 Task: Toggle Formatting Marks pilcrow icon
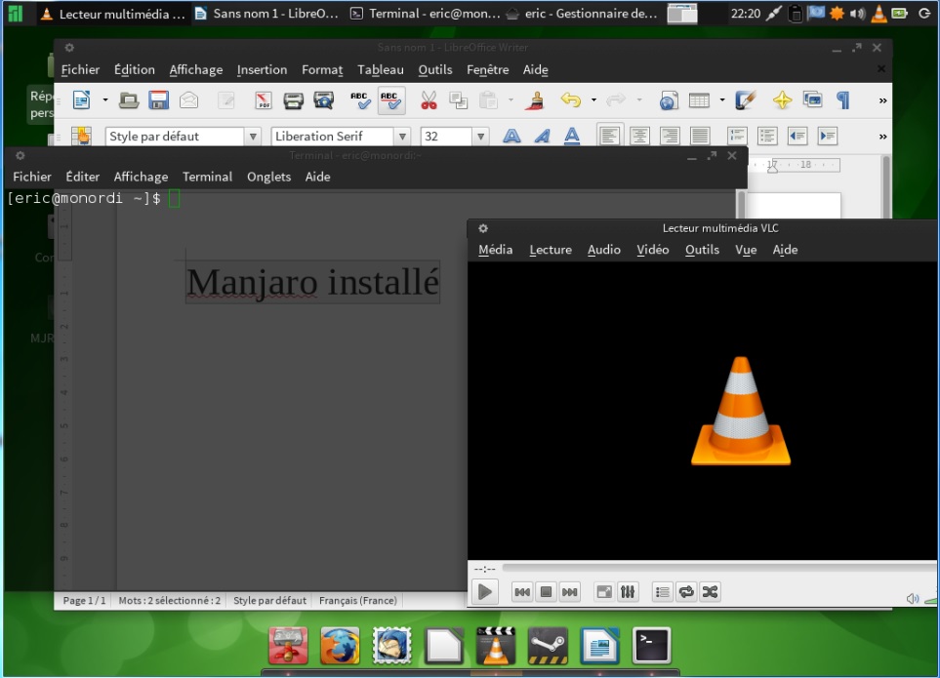tap(843, 100)
